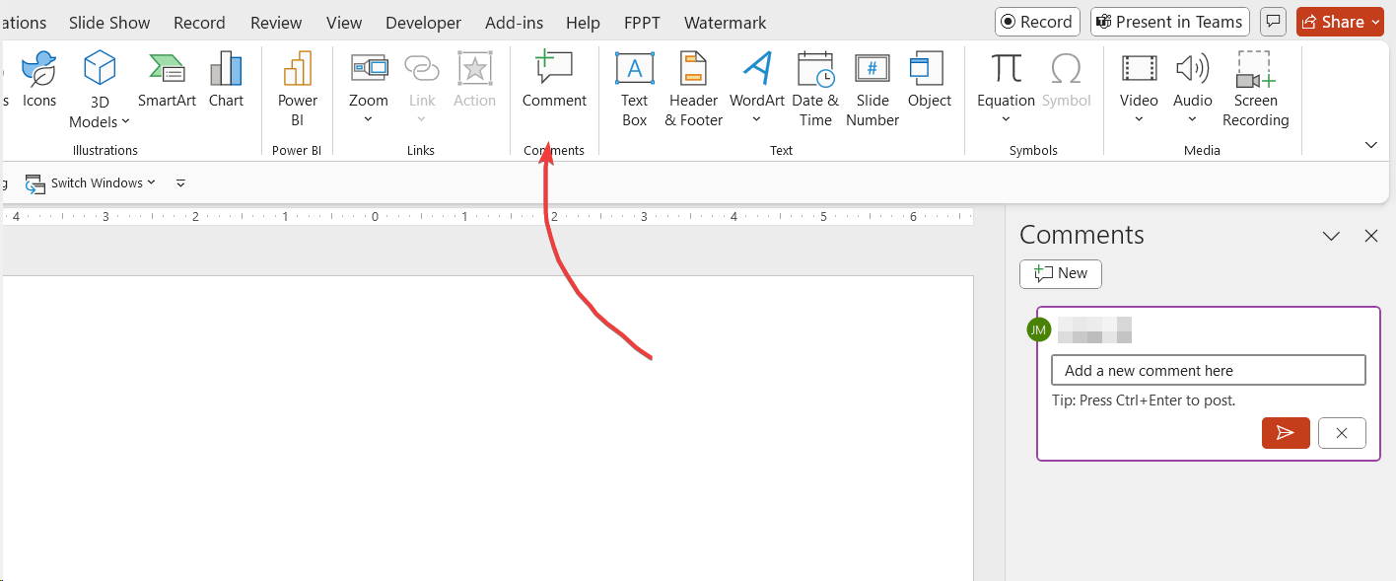
Task: Collapse the ribbon with the chevron
Action: pos(1370,145)
